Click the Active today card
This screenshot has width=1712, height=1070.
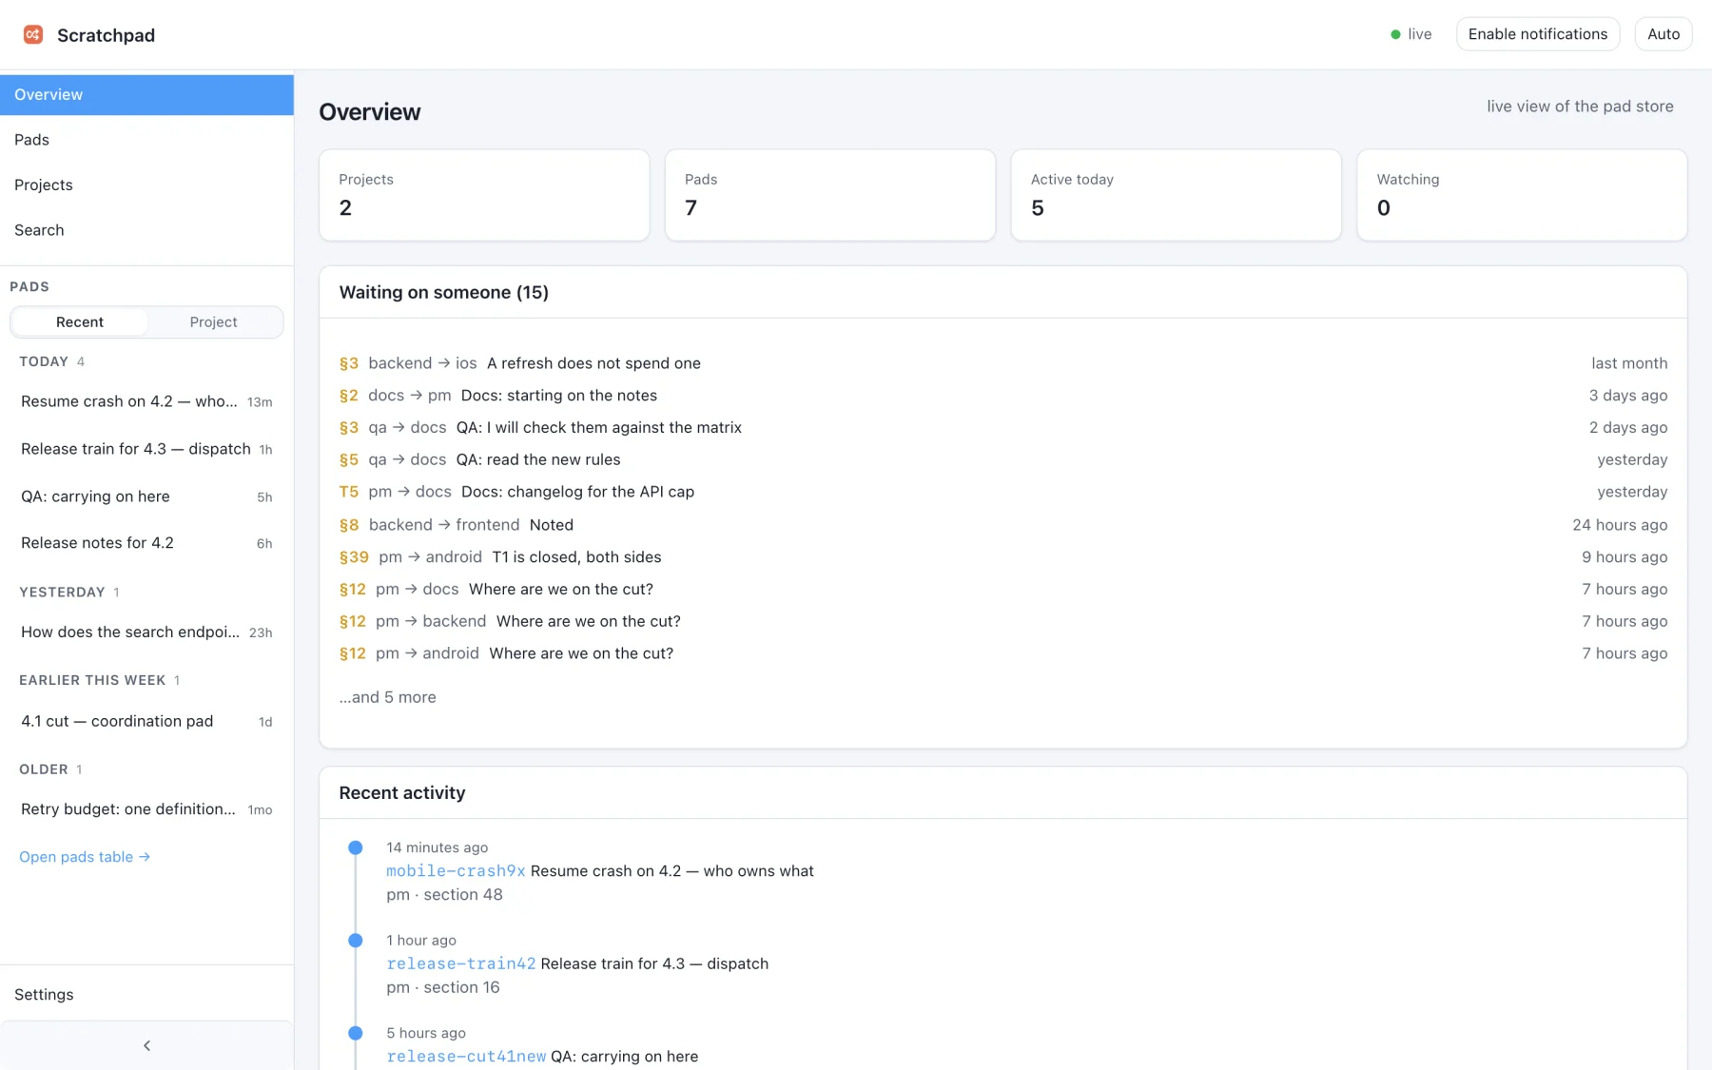(1177, 195)
